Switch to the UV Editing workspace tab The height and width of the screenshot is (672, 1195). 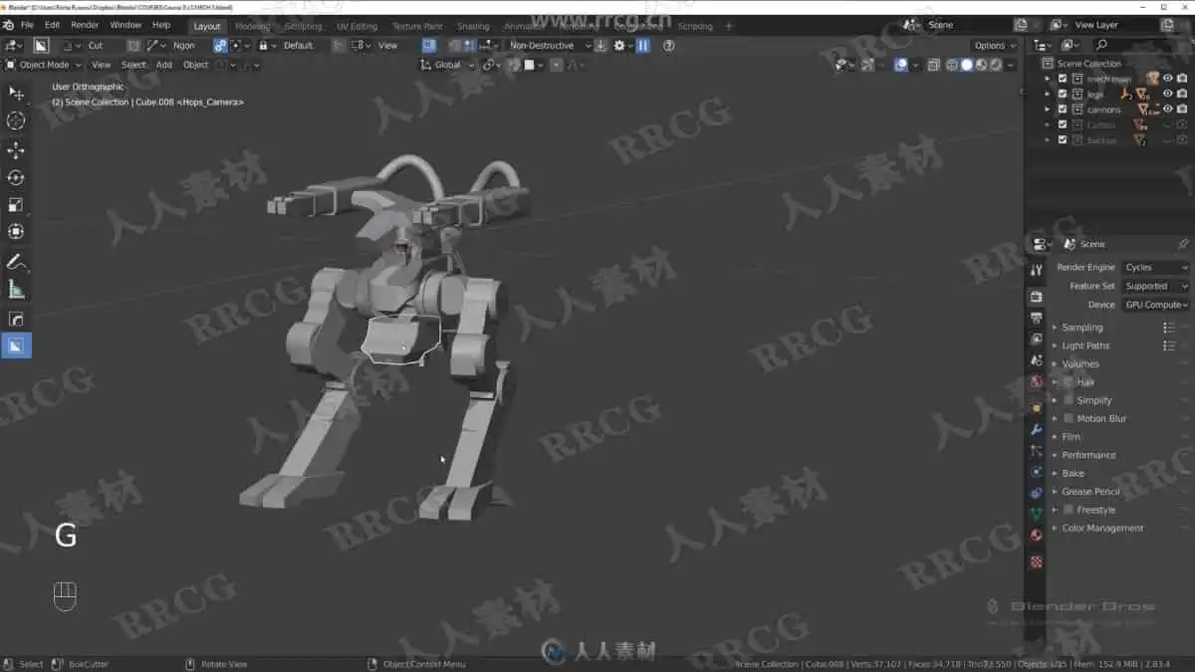click(x=357, y=26)
